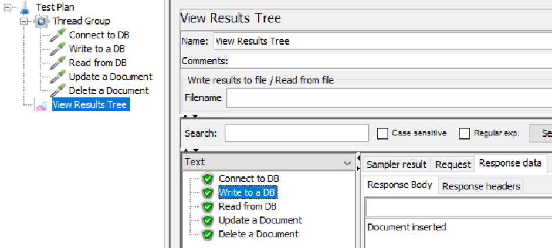The height and width of the screenshot is (248, 552).
Task: Select Test Plan in the tree
Action: (55, 7)
